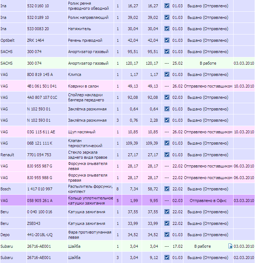This screenshot has height=263, width=255.
Task: Click part number "8J0 955 987 G"
Action: point(40,166)
